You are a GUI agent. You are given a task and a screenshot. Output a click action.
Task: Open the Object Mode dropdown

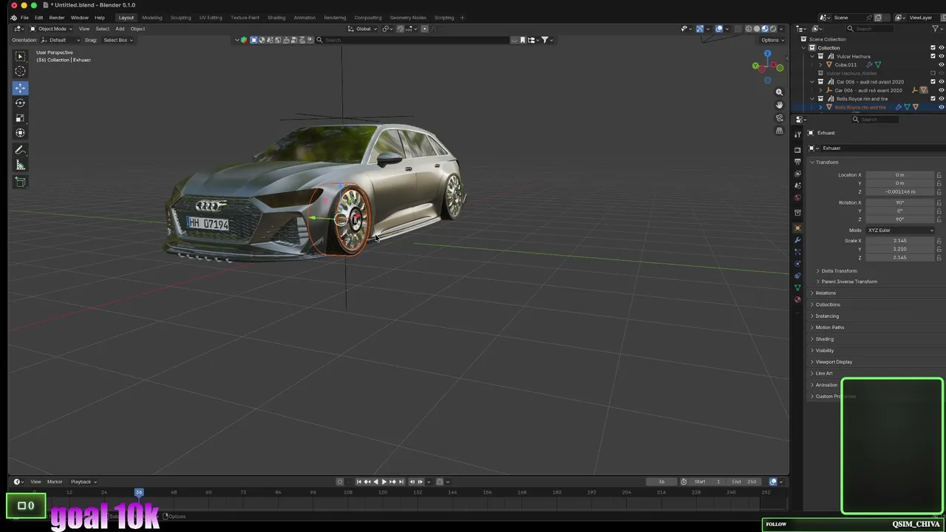[51, 29]
